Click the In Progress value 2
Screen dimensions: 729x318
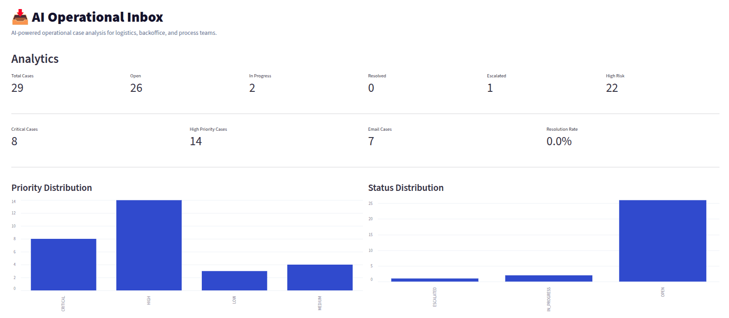(252, 88)
